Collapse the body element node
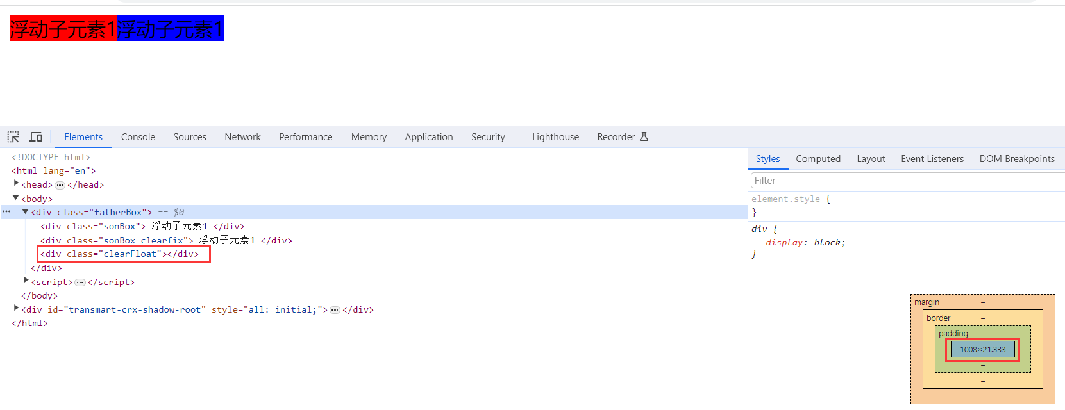1065x410 pixels. pyautogui.click(x=16, y=199)
